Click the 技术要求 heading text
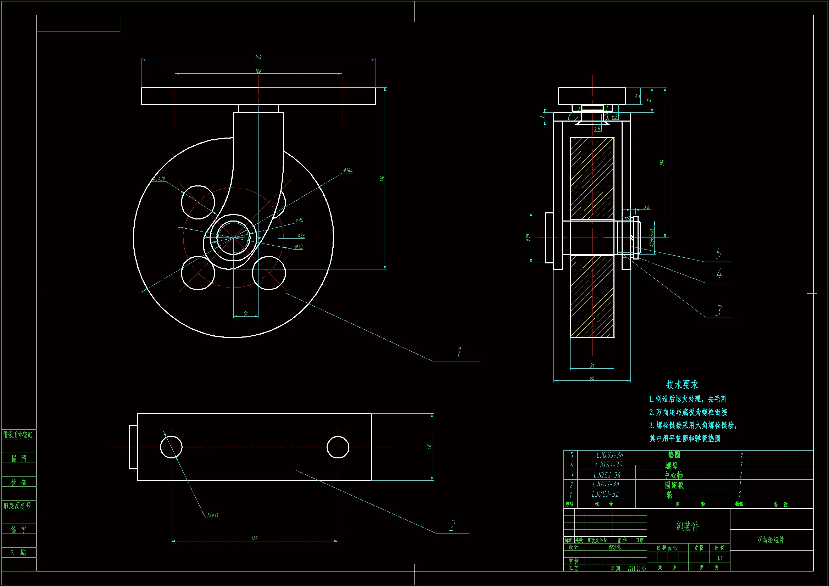Screen dimensions: 829x586 682,385
